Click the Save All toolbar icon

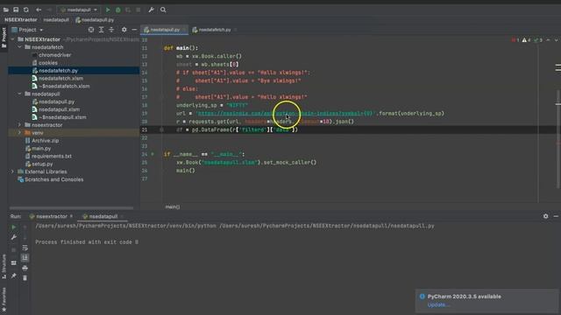pyautogui.click(x=16, y=10)
